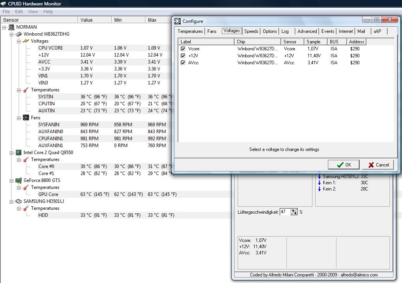Switch to the Events tab
The height and width of the screenshot is (283, 402).
click(328, 31)
